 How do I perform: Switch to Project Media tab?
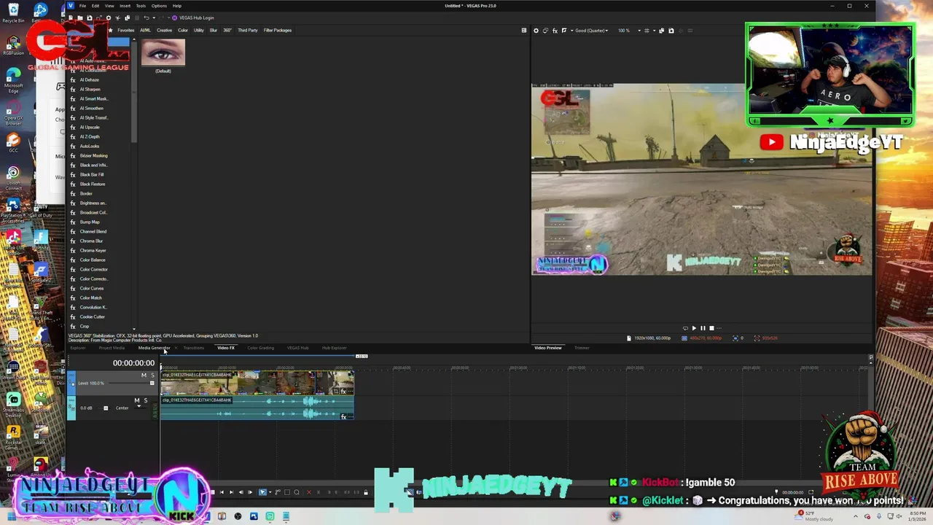click(x=112, y=348)
